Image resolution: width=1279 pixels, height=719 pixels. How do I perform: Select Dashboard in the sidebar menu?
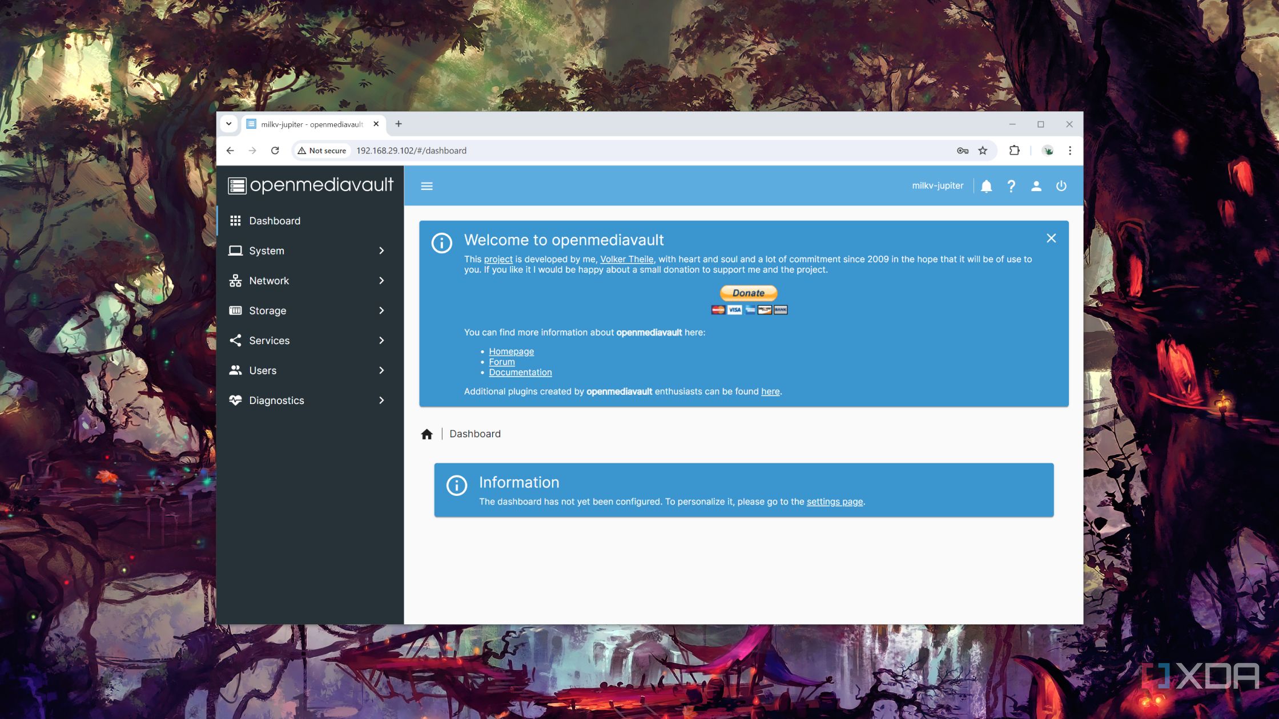tap(275, 221)
